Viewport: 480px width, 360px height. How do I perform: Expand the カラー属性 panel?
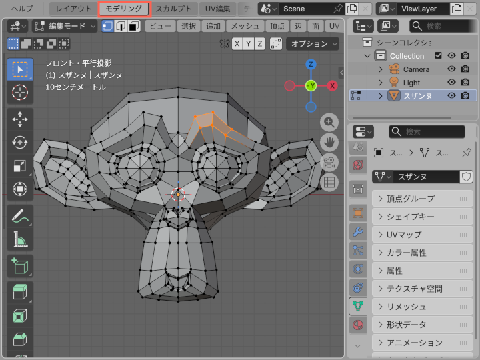(423, 253)
